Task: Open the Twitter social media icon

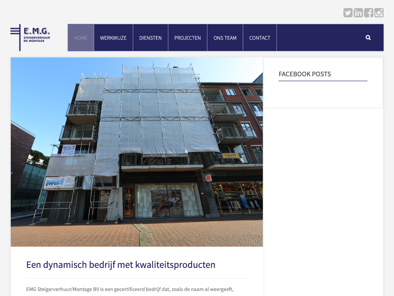Action: 348,13
